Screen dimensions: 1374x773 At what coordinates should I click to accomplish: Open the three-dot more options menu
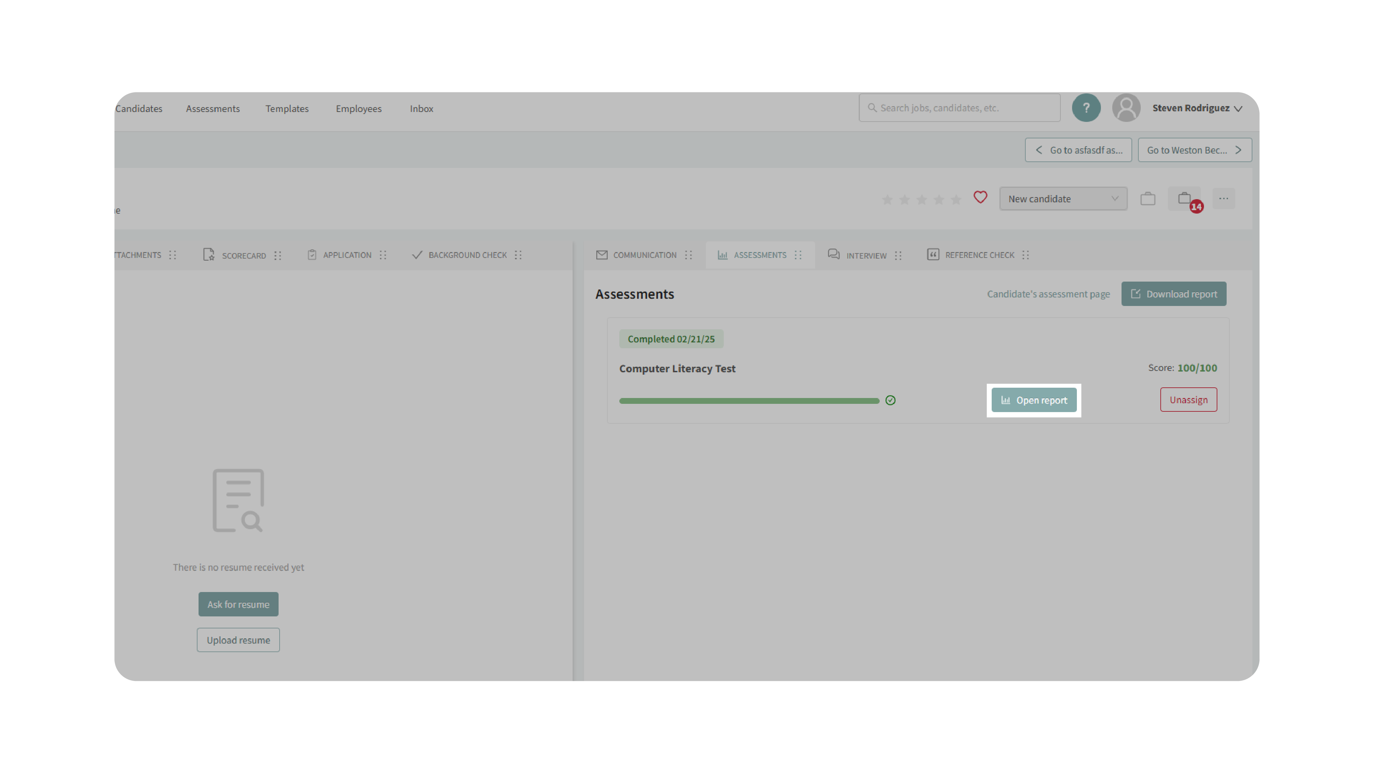click(1223, 198)
